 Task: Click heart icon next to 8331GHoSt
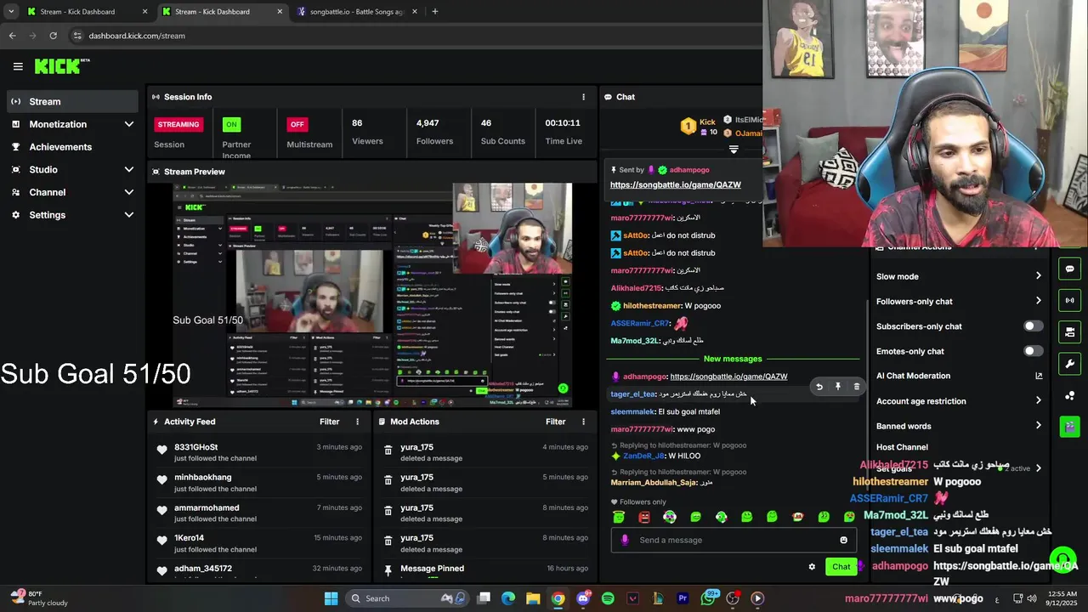pos(162,450)
